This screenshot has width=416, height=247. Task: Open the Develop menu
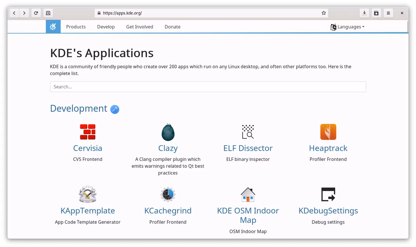click(106, 27)
